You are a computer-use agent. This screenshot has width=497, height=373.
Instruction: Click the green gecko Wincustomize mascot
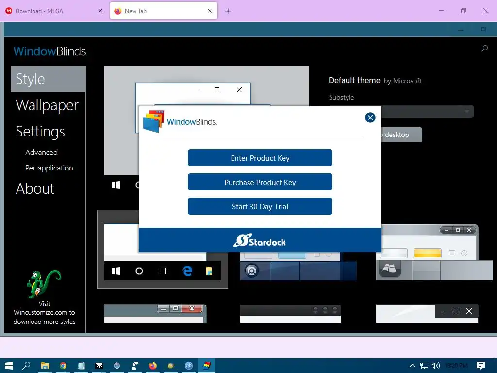coord(43,284)
